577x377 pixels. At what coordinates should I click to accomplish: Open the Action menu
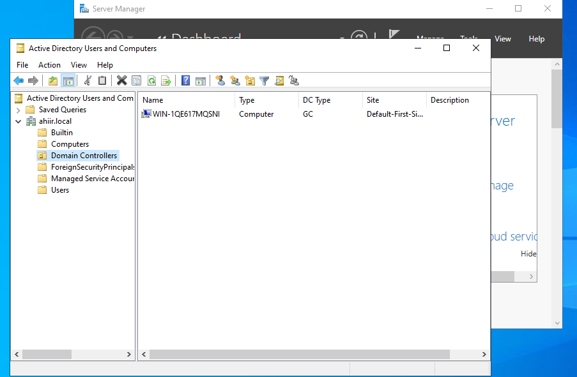point(49,65)
